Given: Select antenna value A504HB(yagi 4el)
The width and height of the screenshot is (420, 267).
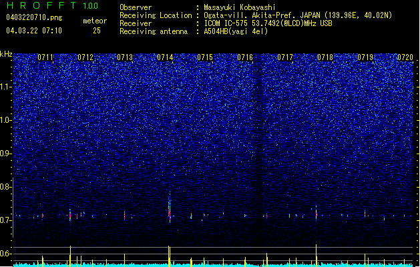Looking at the screenshot, I should [x=236, y=31].
